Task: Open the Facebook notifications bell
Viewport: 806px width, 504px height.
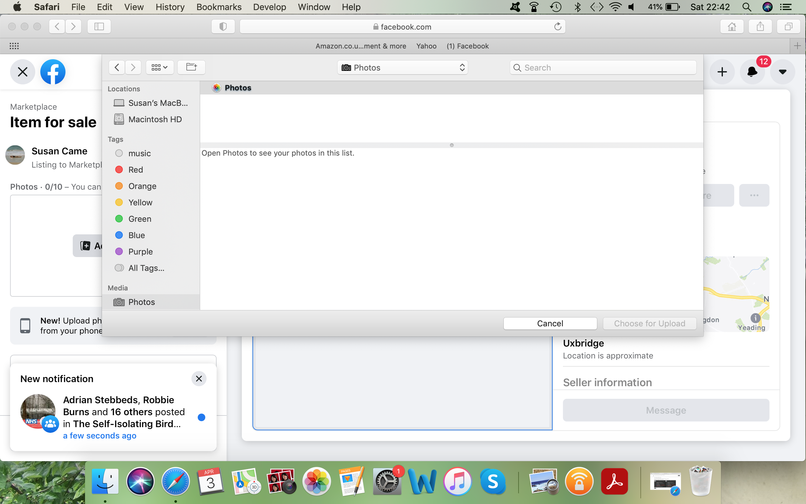Action: coord(752,72)
